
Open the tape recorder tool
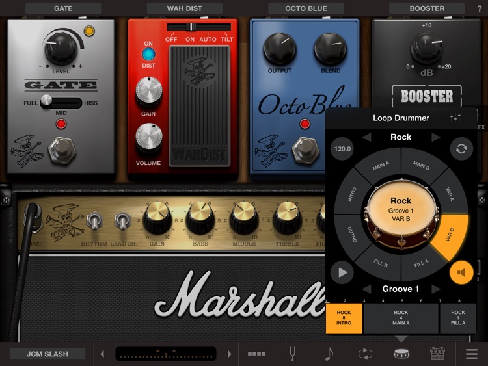click(437, 354)
